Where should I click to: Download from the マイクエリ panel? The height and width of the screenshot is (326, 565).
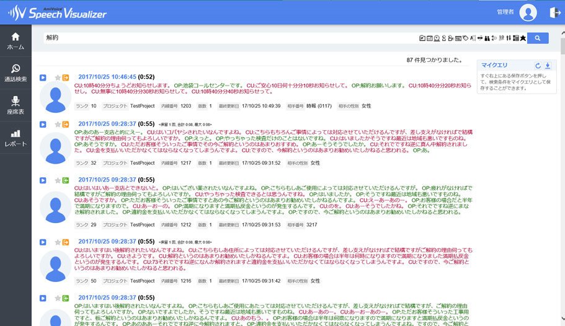click(548, 66)
